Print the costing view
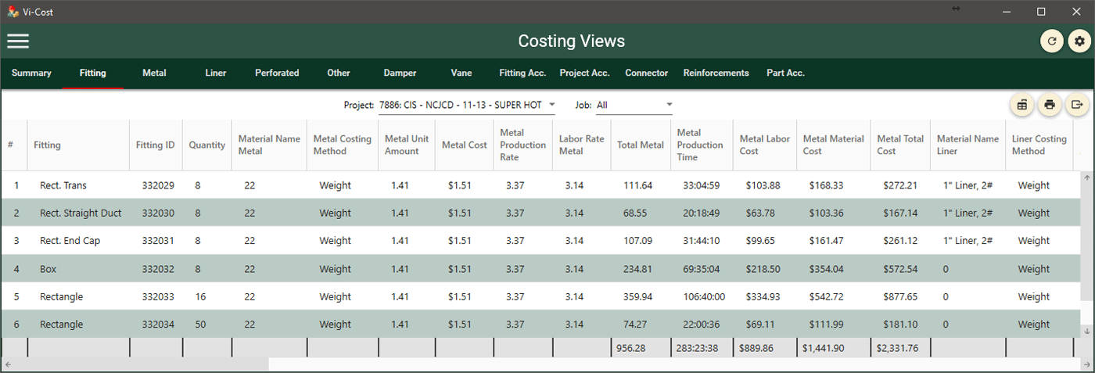 point(1050,105)
